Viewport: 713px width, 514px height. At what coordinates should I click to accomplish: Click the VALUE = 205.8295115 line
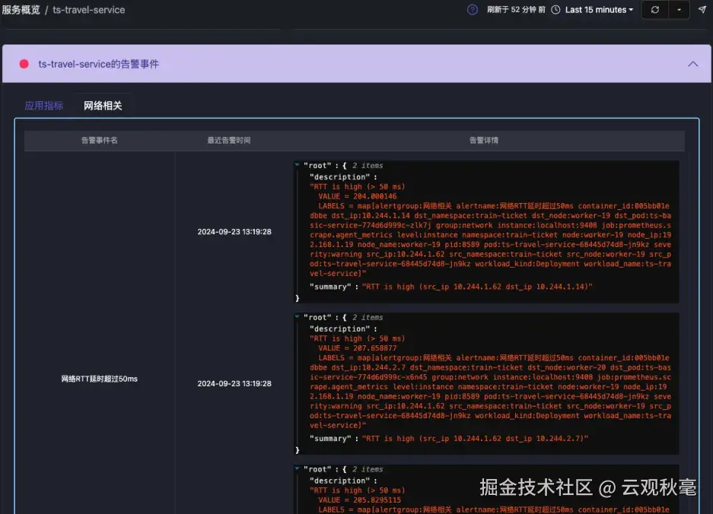click(360, 500)
